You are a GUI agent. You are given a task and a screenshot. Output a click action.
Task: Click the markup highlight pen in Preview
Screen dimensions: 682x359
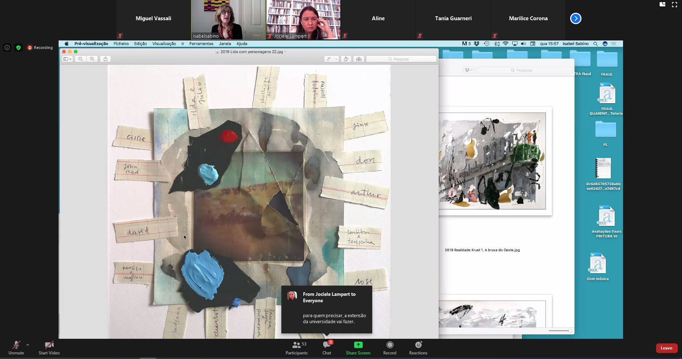329,59
